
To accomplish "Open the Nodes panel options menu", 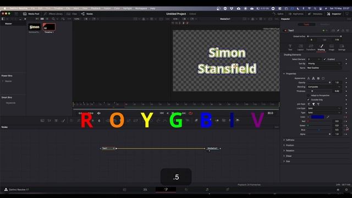I will click(277, 127).
